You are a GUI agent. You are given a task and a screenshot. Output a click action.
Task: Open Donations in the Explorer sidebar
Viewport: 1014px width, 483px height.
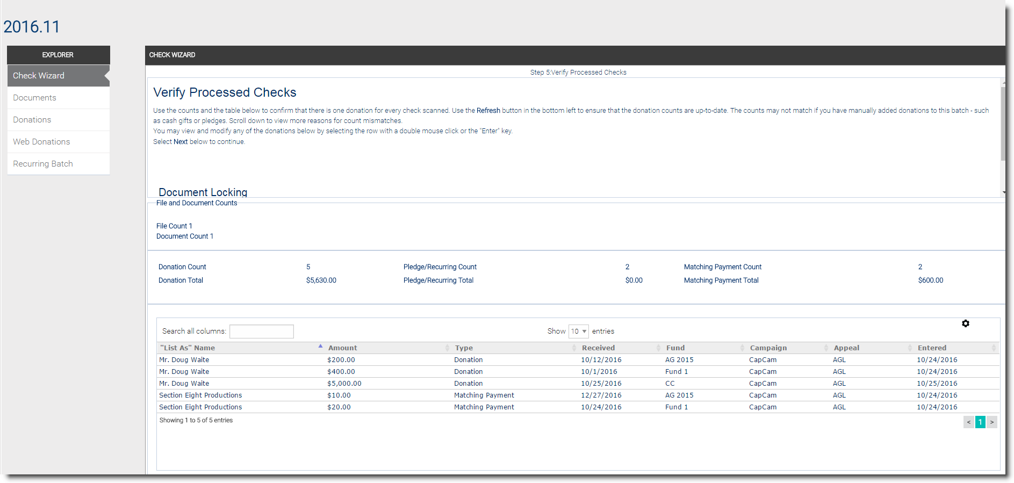click(x=58, y=120)
